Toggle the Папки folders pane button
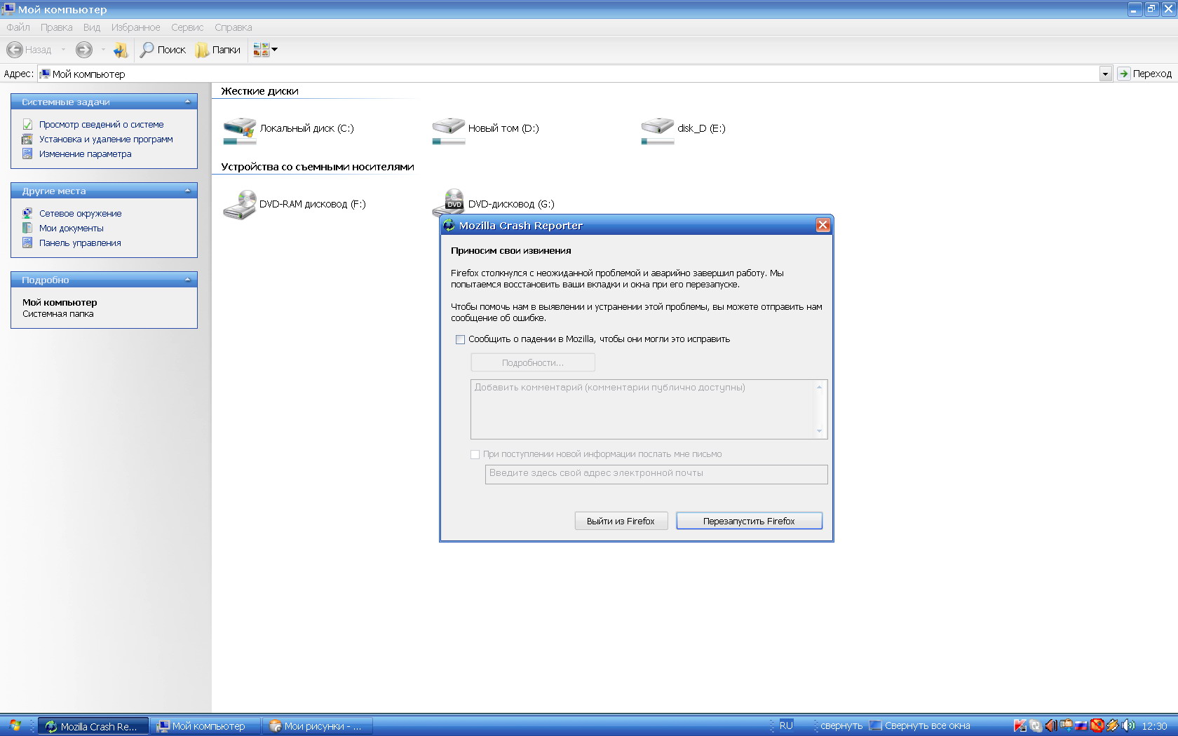1178x736 pixels. coord(218,50)
